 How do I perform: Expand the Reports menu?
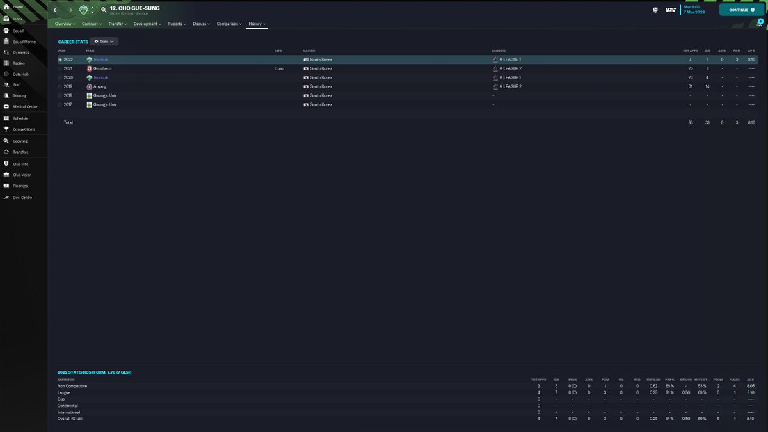pos(177,24)
